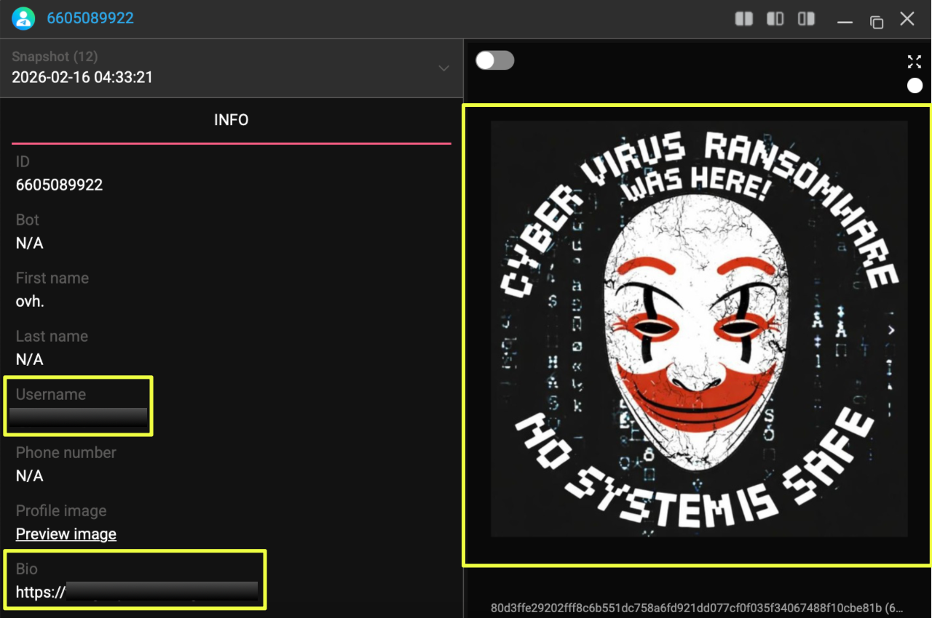Expand the image to fullscreen
Screen dimensions: 932x618
tap(915, 62)
